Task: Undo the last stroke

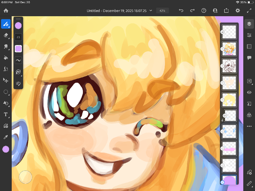Action: (x=181, y=11)
